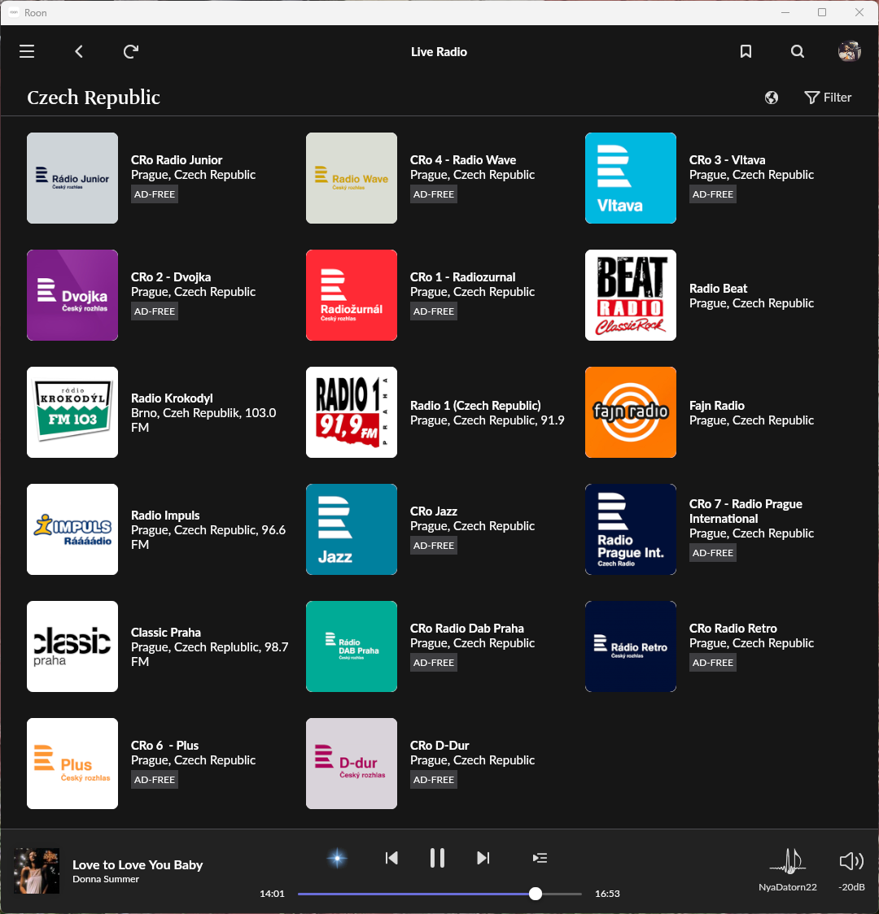Viewport: 879px width, 914px height.
Task: Select the Radio Impuls title
Action: [165, 516]
